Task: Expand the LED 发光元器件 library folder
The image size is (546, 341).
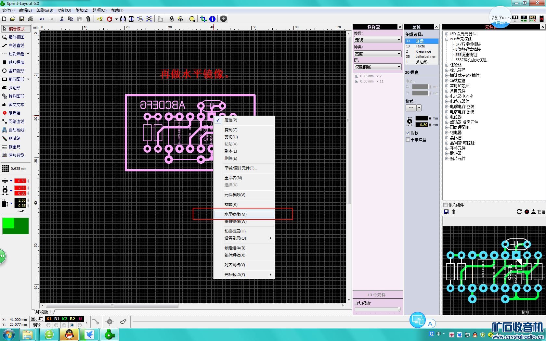Action: 447,34
